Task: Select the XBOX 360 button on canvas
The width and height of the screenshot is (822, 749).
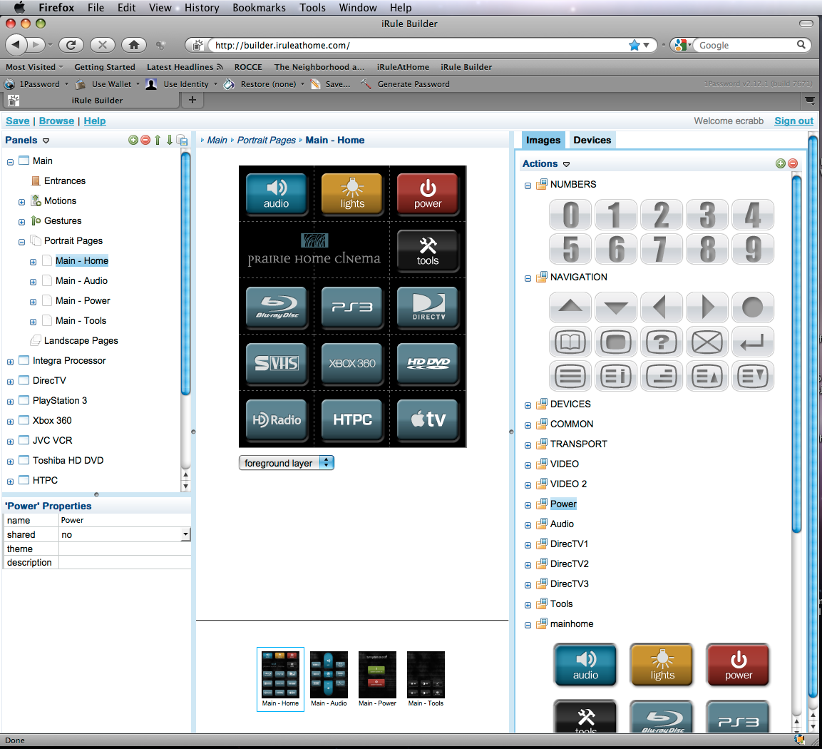Action: coord(351,364)
